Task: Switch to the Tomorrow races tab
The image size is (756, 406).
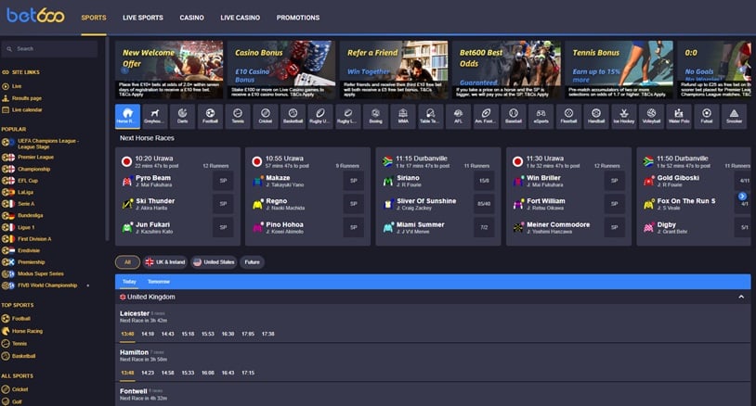Action: (x=159, y=282)
